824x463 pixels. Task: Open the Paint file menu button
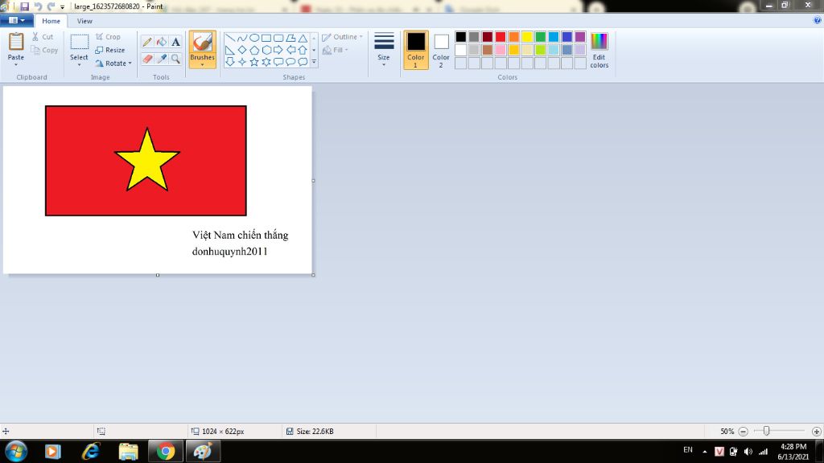pos(17,20)
